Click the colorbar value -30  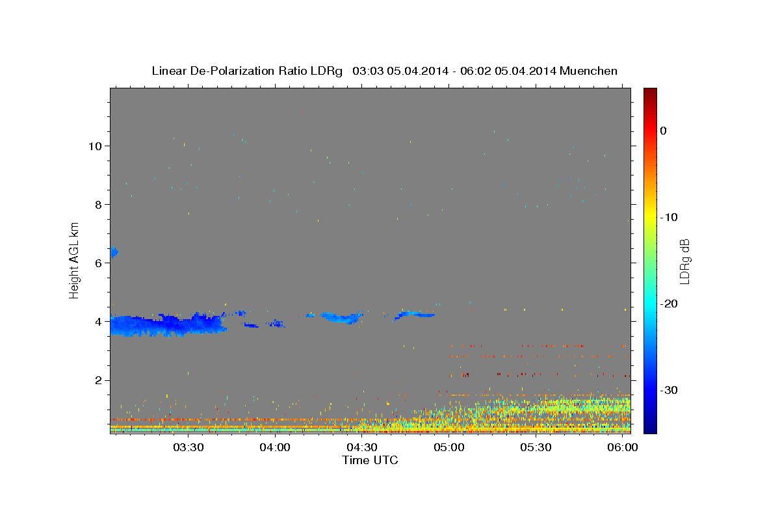668,390
